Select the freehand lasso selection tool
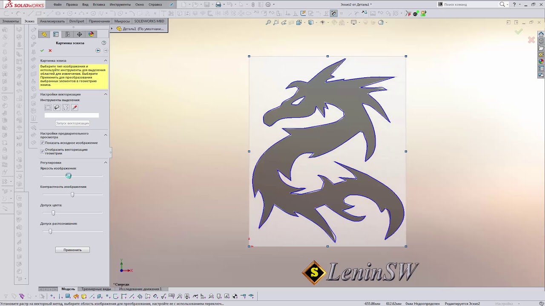 pyautogui.click(x=57, y=108)
